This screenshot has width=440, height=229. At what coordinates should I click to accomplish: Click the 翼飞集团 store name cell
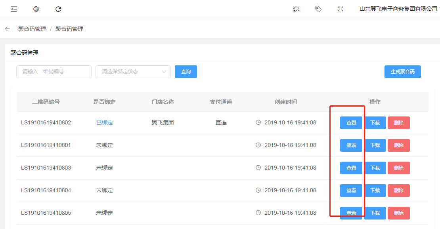(163, 123)
